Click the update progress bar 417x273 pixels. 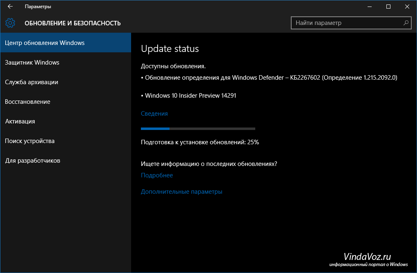tap(198, 129)
